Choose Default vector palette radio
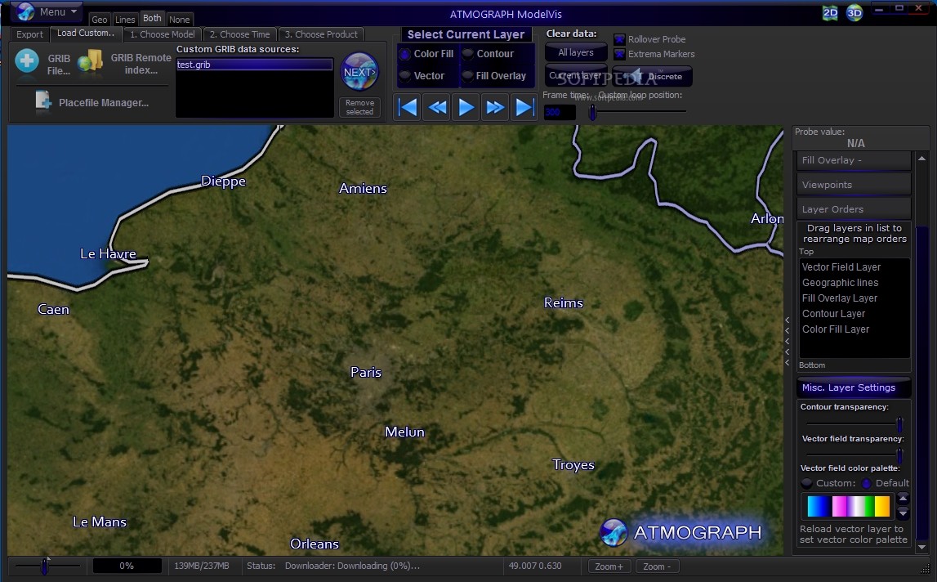Viewport: 937px width, 582px height. [x=867, y=483]
